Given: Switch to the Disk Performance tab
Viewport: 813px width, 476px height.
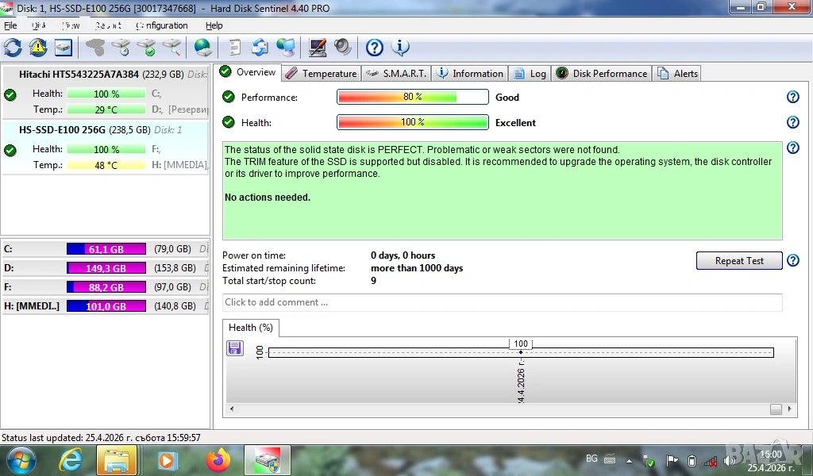Looking at the screenshot, I should pos(602,74).
